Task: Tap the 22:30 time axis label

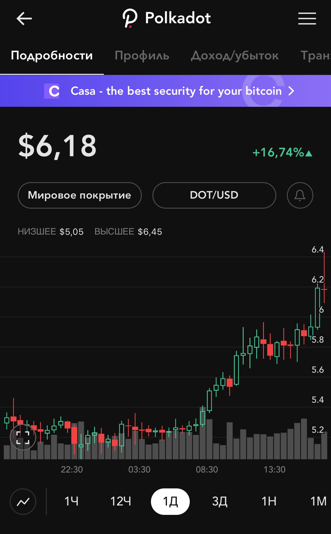Action: point(72,470)
